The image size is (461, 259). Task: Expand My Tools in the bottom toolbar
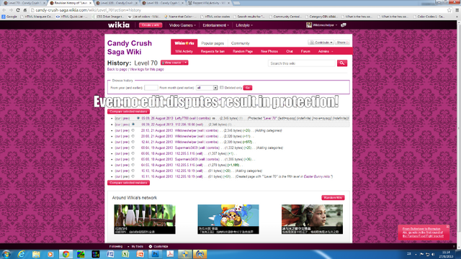(x=136, y=246)
